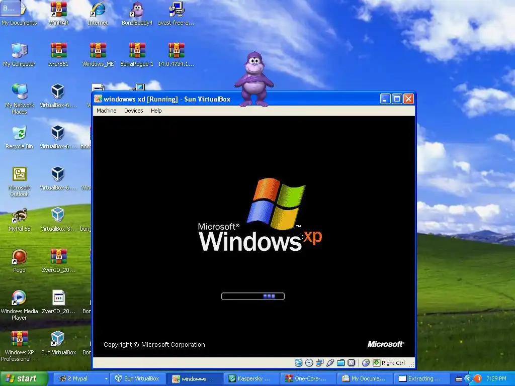
Task: Click the USB devices status icon
Action: click(330, 363)
